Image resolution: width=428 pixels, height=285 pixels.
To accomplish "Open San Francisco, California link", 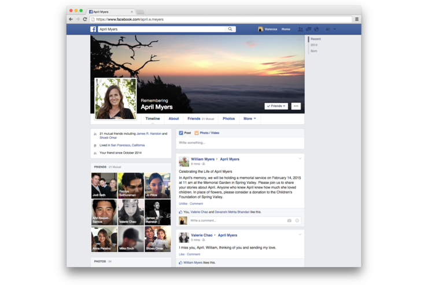I will click(x=128, y=145).
